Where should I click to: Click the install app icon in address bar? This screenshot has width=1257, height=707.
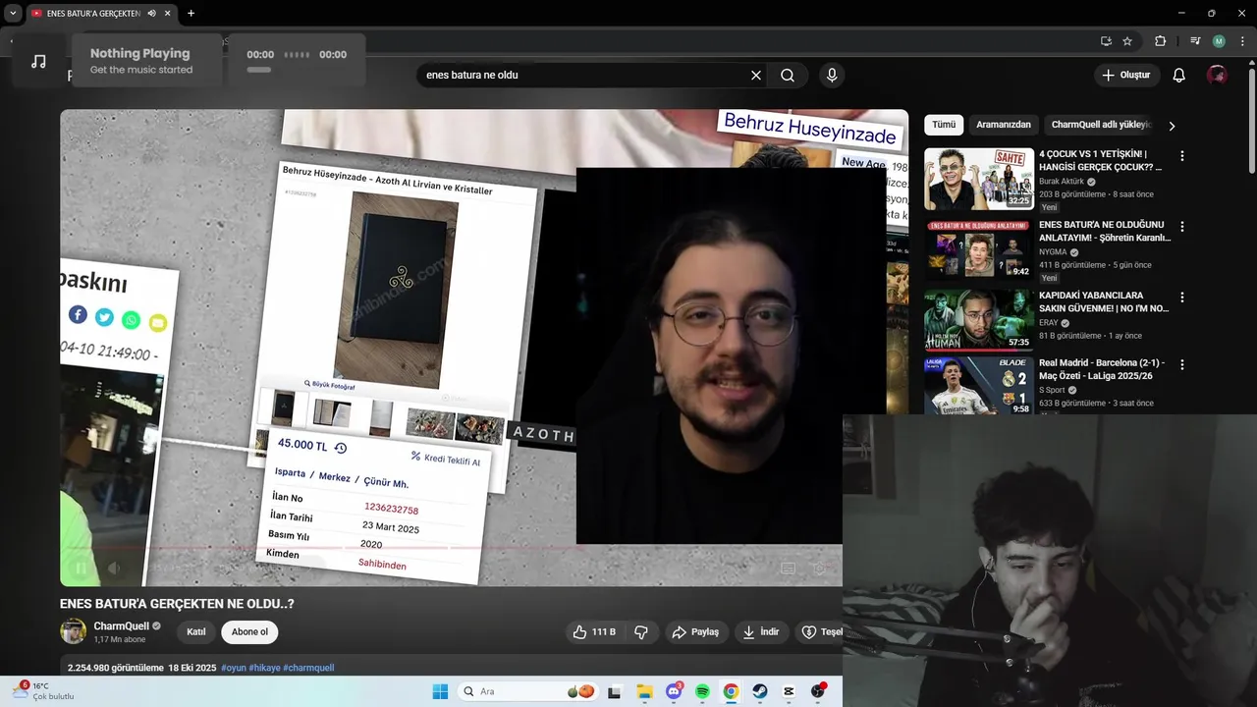tap(1106, 41)
